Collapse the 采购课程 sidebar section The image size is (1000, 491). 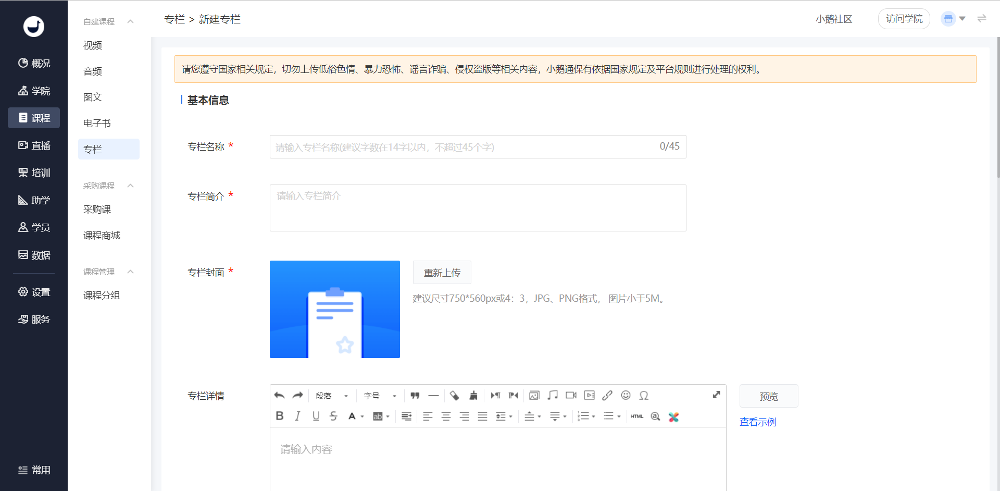pyautogui.click(x=130, y=186)
